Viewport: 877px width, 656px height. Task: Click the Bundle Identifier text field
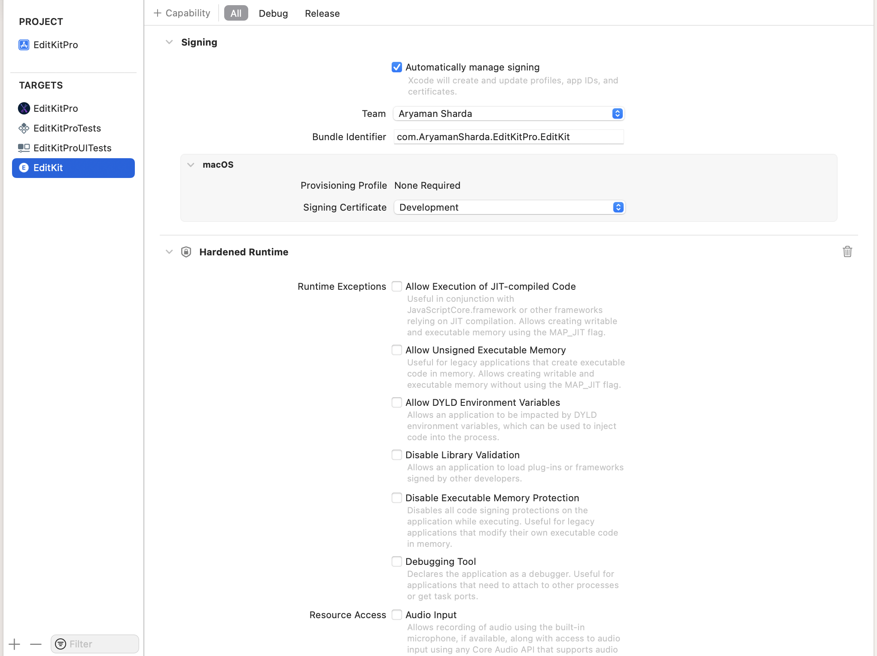(509, 137)
